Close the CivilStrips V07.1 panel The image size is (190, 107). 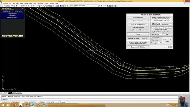(22, 8)
